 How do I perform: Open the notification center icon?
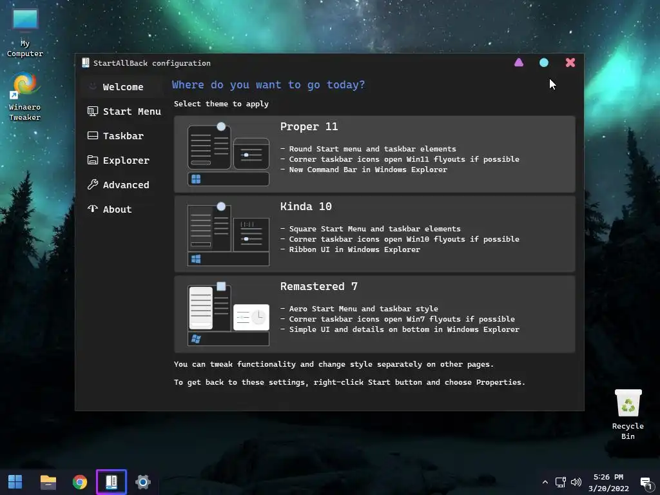tap(646, 483)
